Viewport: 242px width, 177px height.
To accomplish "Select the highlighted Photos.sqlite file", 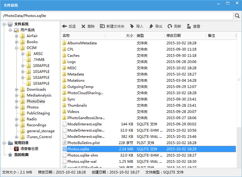I will (149, 149).
